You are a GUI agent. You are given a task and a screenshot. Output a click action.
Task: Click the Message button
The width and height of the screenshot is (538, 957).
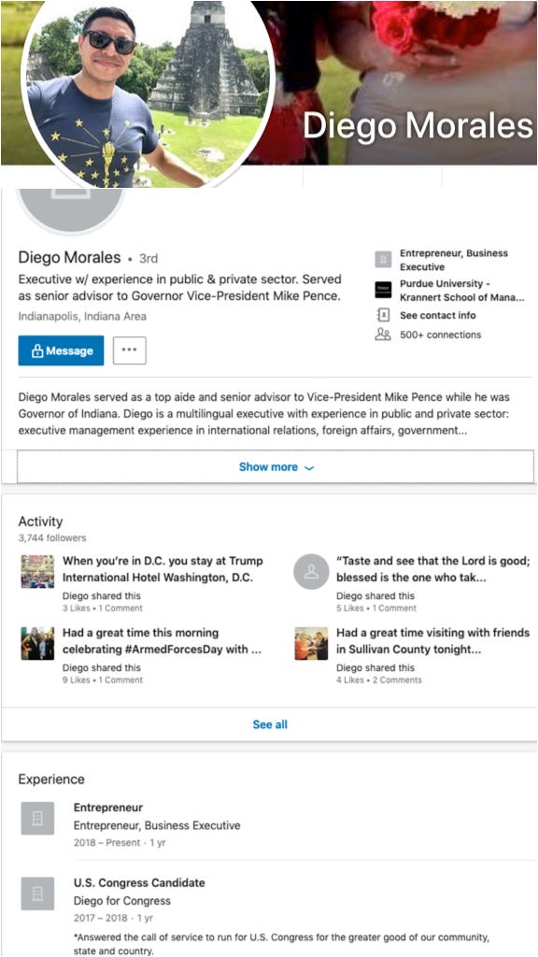61,351
